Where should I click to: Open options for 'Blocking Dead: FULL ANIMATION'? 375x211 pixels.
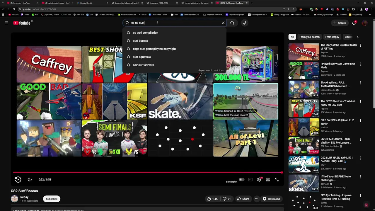361,83
